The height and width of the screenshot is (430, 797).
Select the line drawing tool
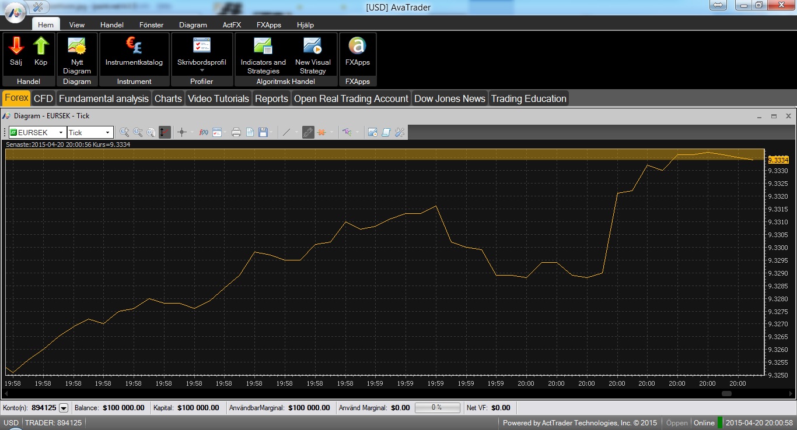pyautogui.click(x=286, y=132)
